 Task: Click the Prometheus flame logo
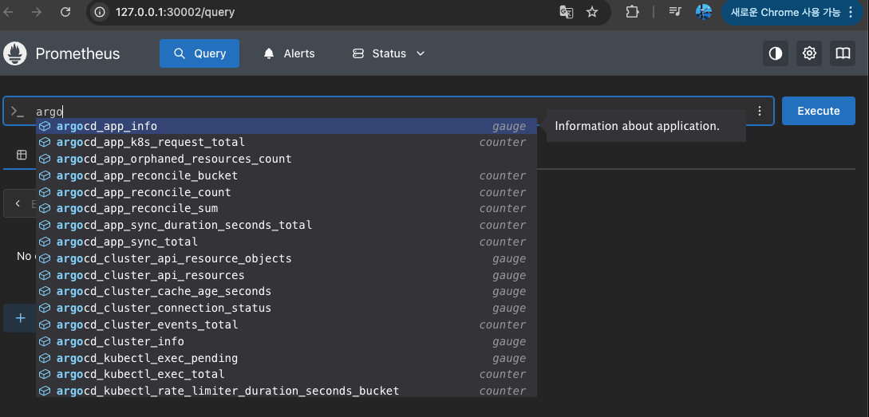click(15, 53)
